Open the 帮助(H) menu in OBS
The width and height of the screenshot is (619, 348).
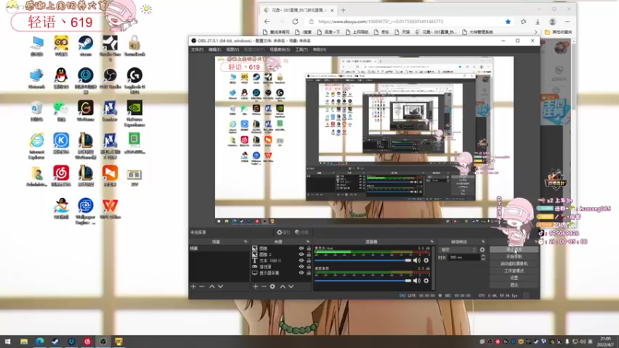pyautogui.click(x=320, y=49)
